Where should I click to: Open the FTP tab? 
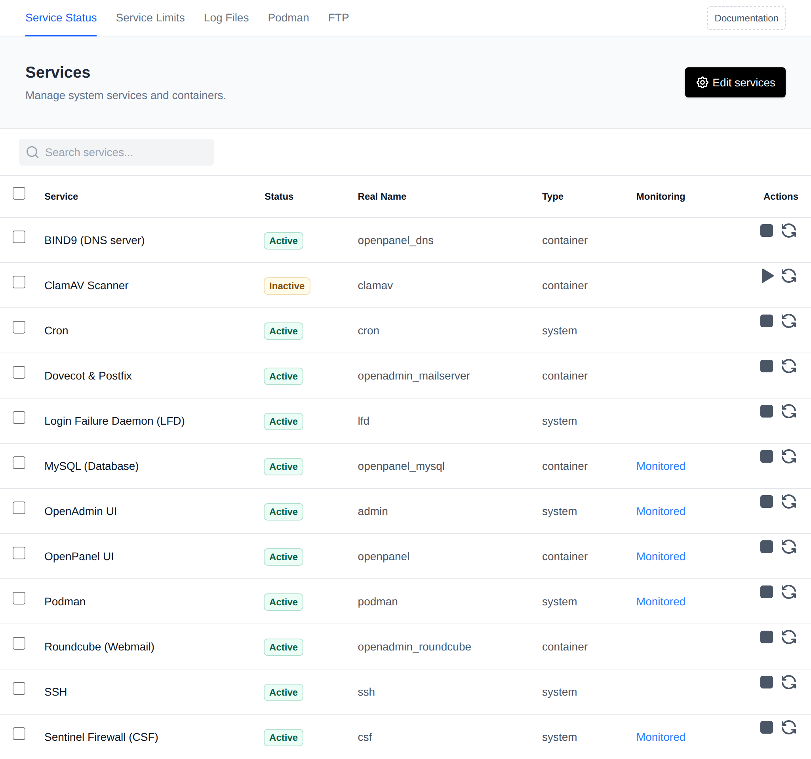pyautogui.click(x=339, y=18)
